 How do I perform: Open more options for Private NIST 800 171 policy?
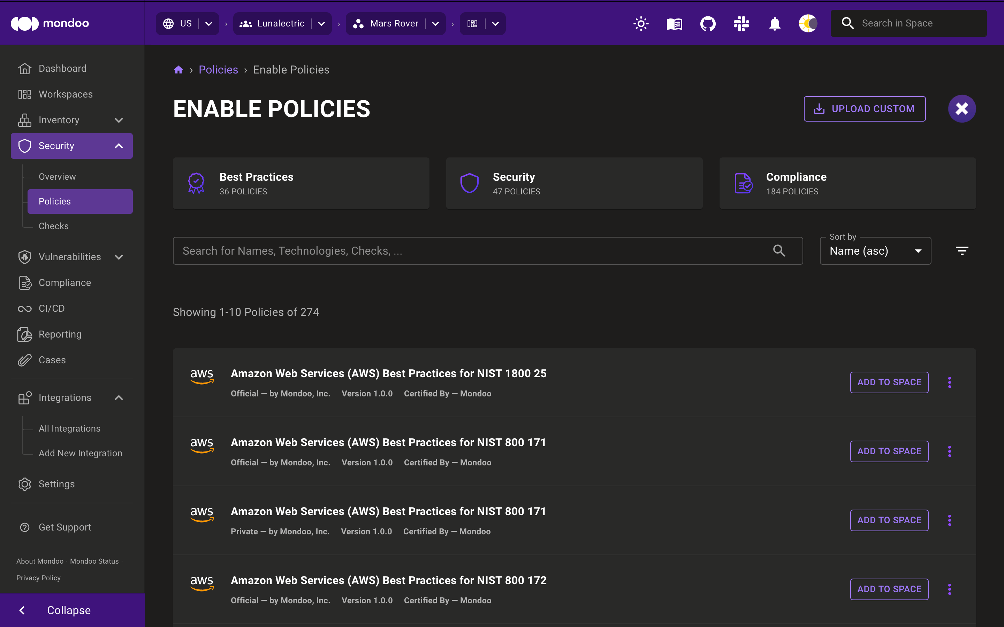tap(949, 520)
